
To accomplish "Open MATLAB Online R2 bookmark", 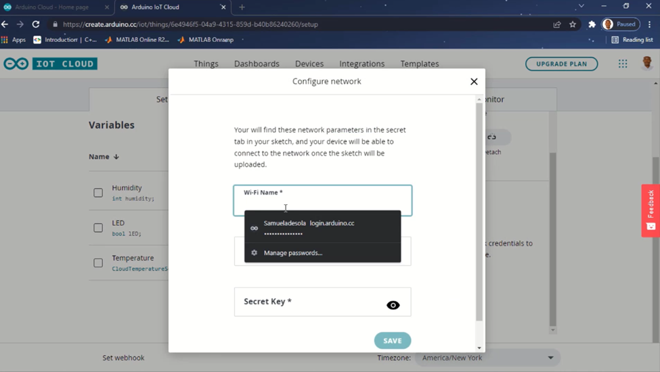I will (x=137, y=39).
